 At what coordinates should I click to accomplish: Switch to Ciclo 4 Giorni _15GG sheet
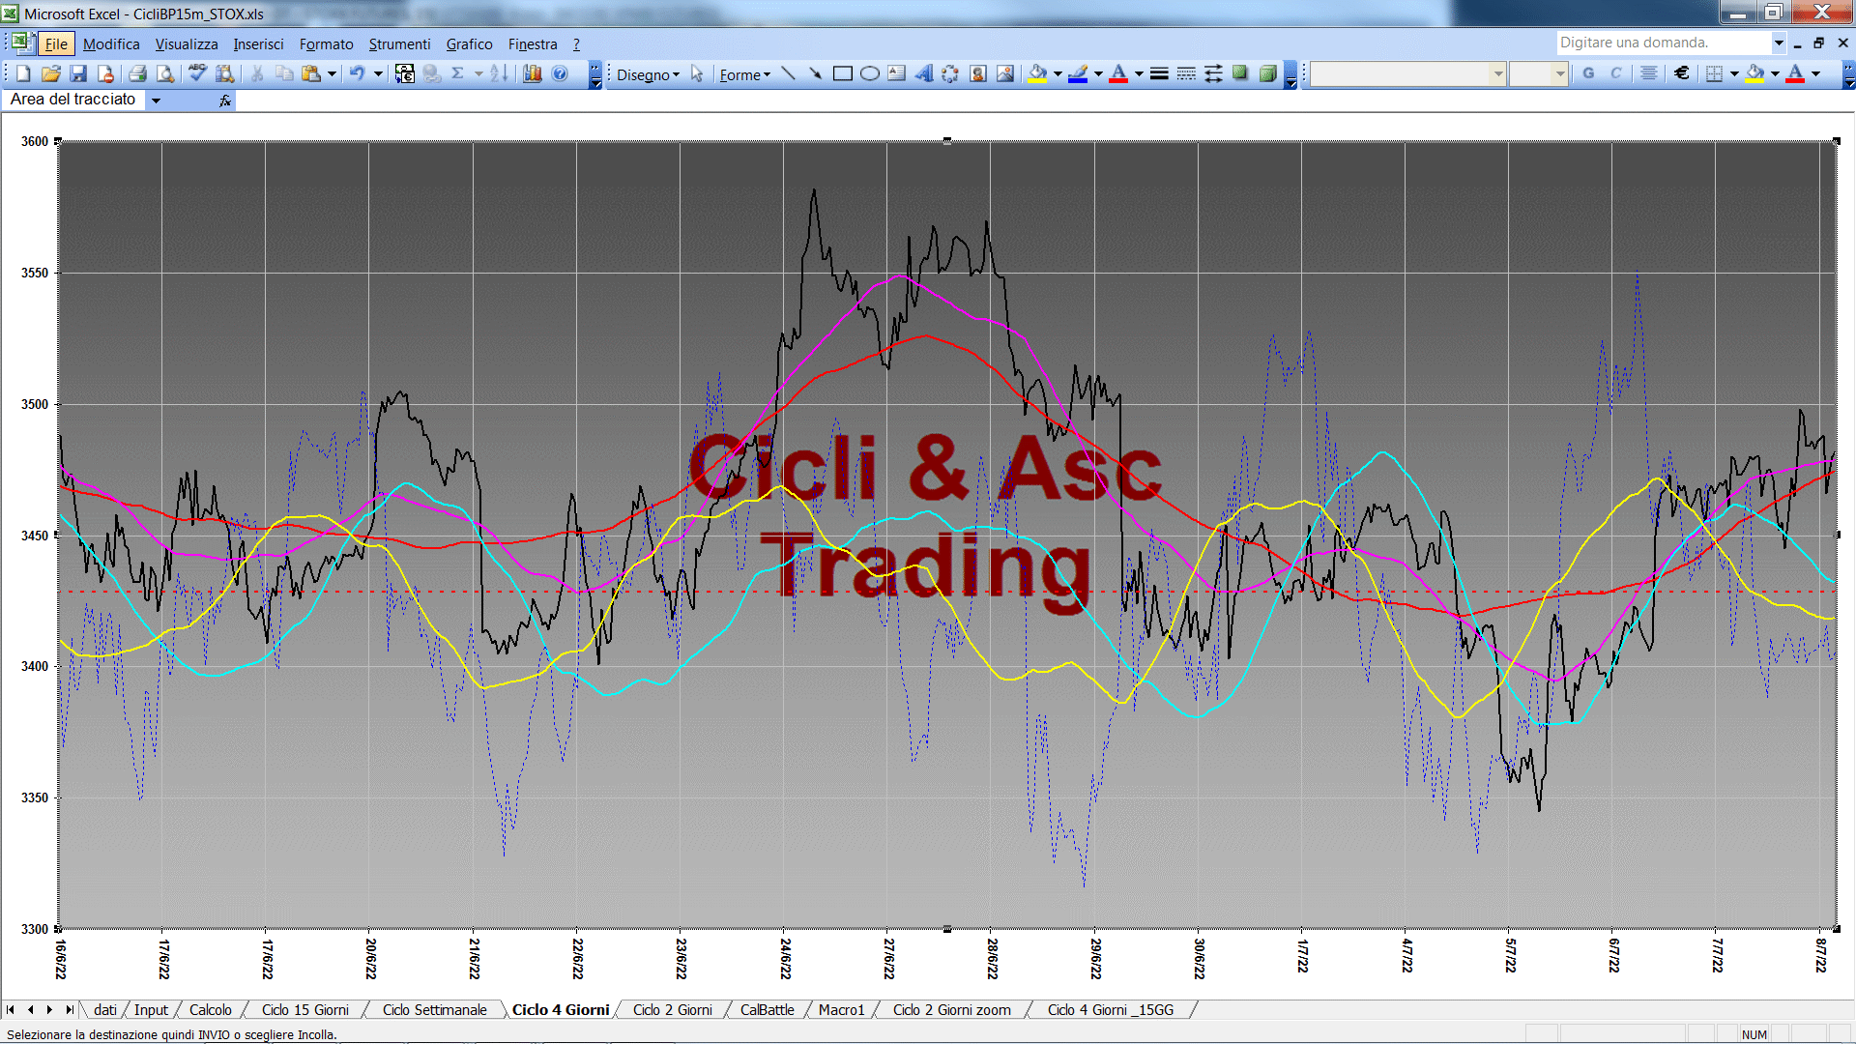(x=1110, y=1009)
